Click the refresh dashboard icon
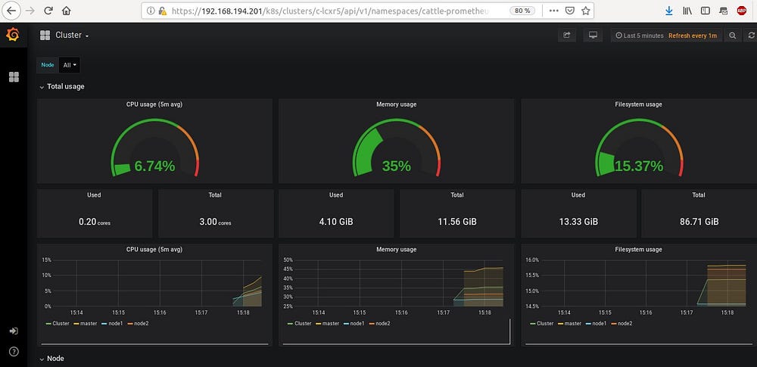 (751, 36)
